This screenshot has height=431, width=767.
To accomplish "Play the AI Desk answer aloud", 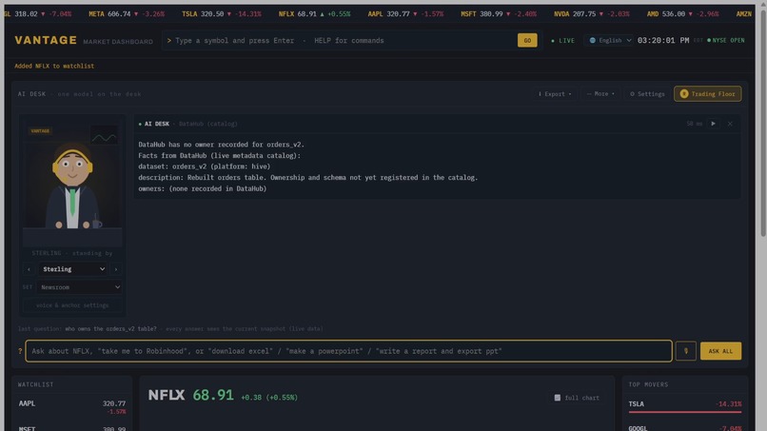I will [x=713, y=124].
